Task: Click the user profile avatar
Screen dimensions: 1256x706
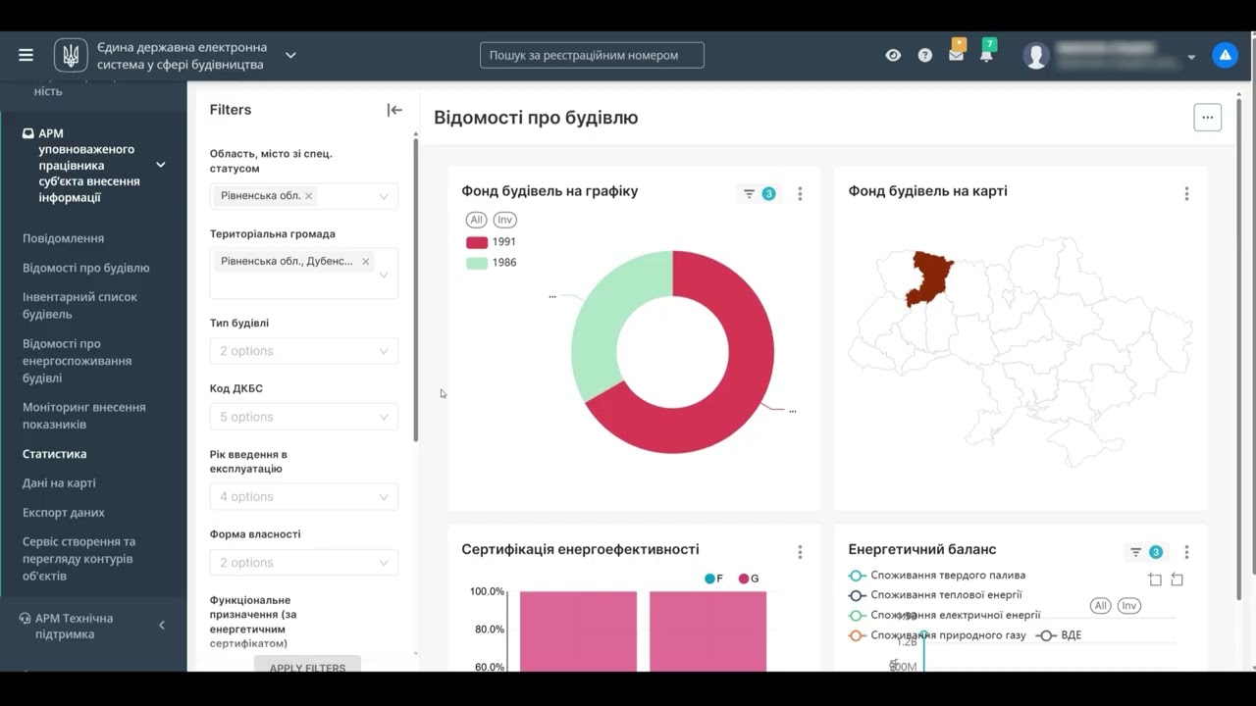Action: click(x=1036, y=55)
